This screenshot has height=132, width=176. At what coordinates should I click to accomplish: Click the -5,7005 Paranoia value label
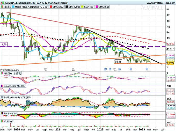[171, 117]
